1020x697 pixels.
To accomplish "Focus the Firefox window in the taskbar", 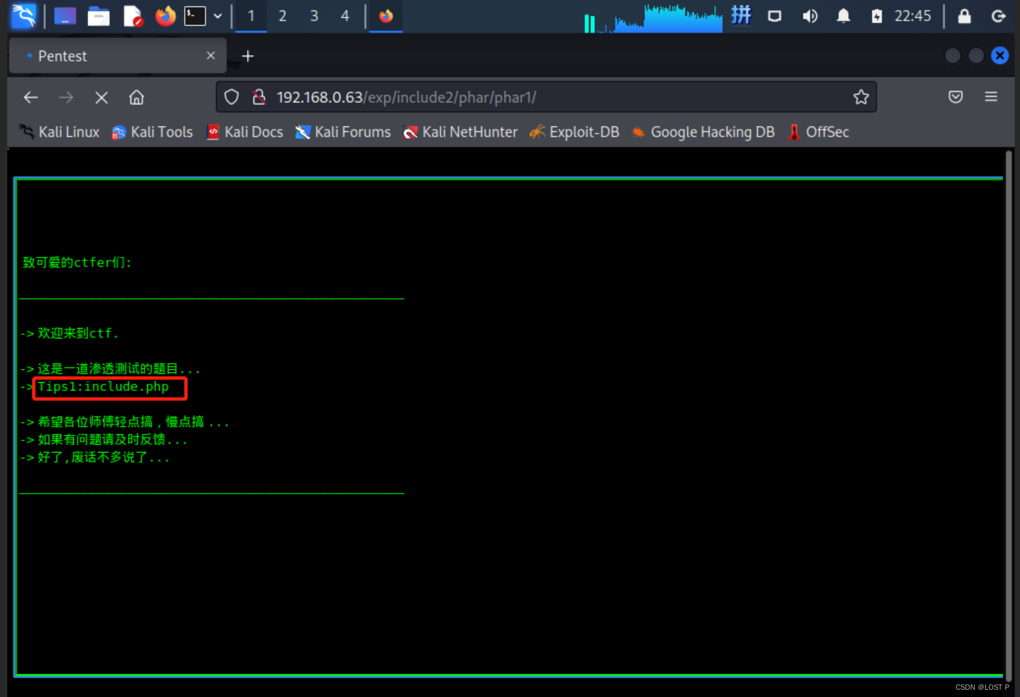I will click(x=386, y=16).
